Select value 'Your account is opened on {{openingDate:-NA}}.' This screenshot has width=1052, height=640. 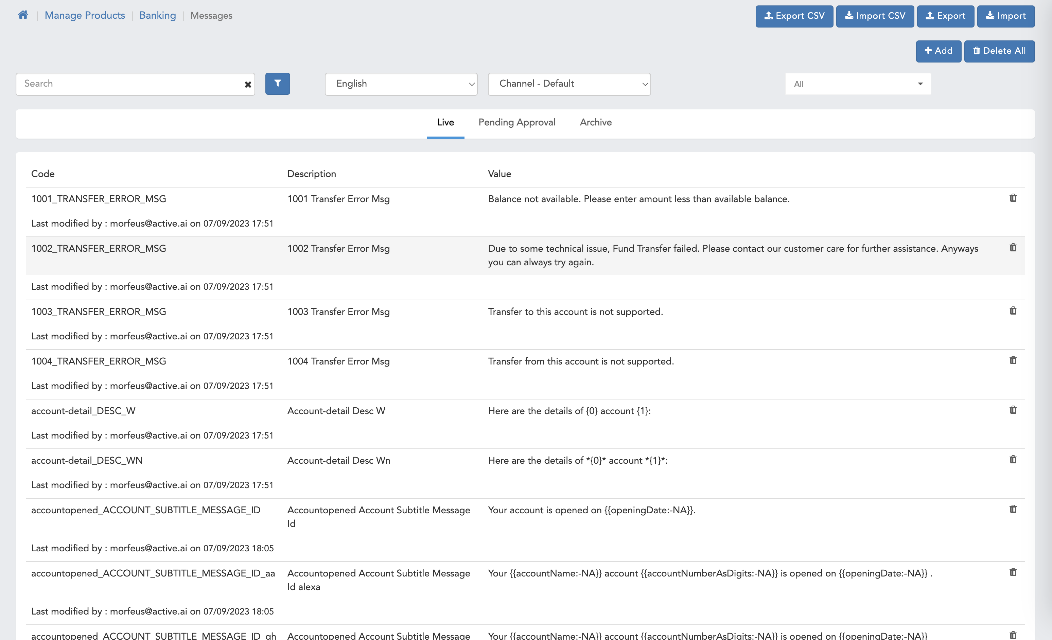(591, 510)
